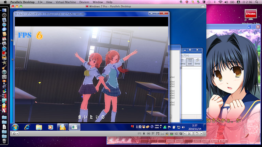Image resolution: width=262 pixels, height=147 pixels.
Task: Expand Parallels status bar arrow next to wrench
Action: click(185, 134)
